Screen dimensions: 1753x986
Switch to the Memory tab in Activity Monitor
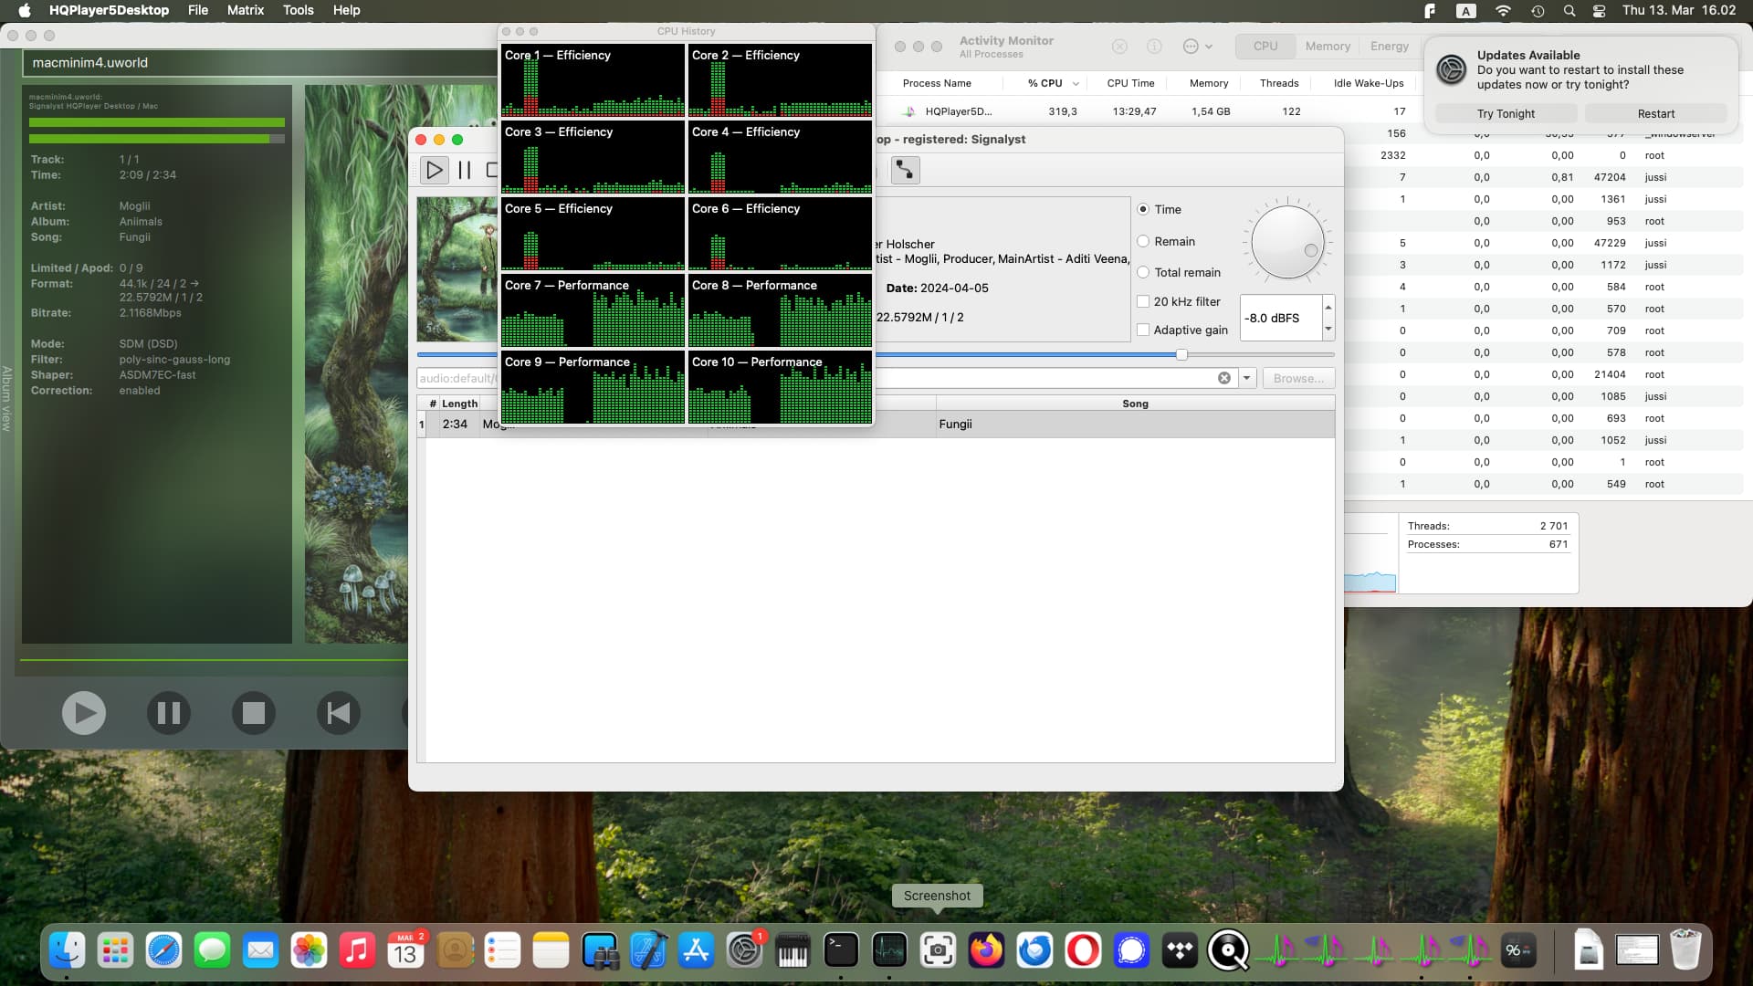click(1328, 47)
